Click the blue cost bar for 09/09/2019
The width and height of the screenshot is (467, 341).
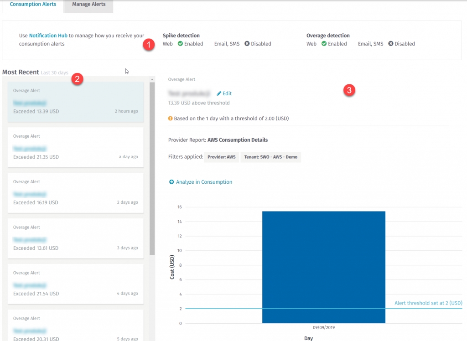coord(323,267)
